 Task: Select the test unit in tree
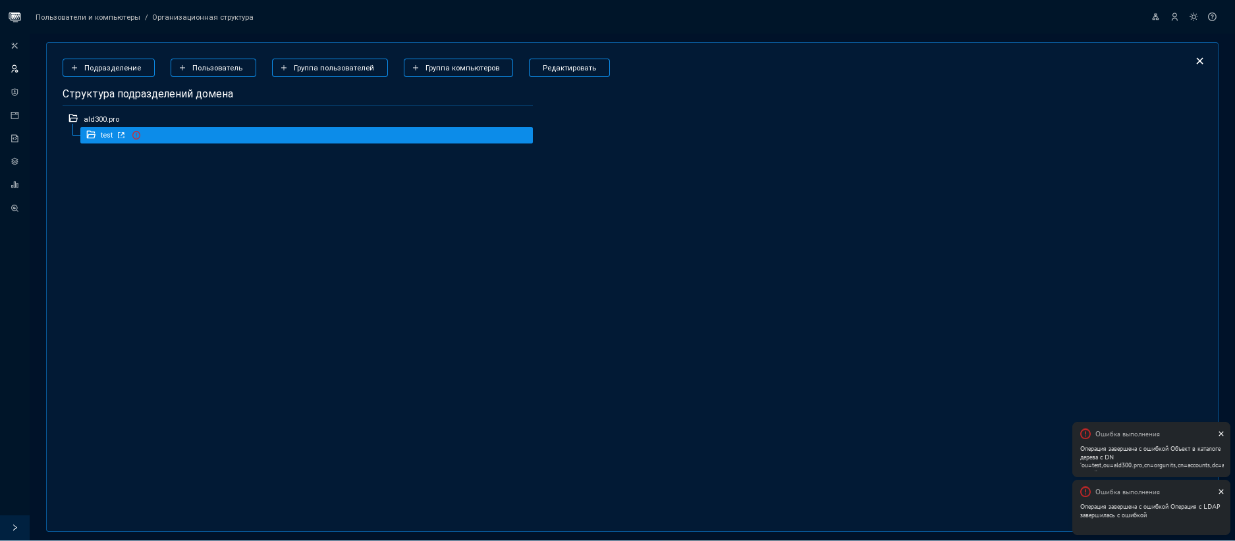(107, 136)
